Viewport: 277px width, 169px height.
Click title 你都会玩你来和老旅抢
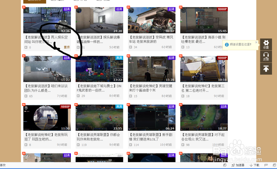point(98,137)
